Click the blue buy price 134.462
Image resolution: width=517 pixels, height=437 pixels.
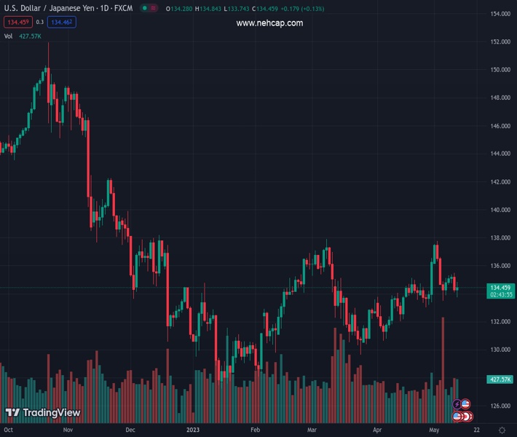[62, 23]
